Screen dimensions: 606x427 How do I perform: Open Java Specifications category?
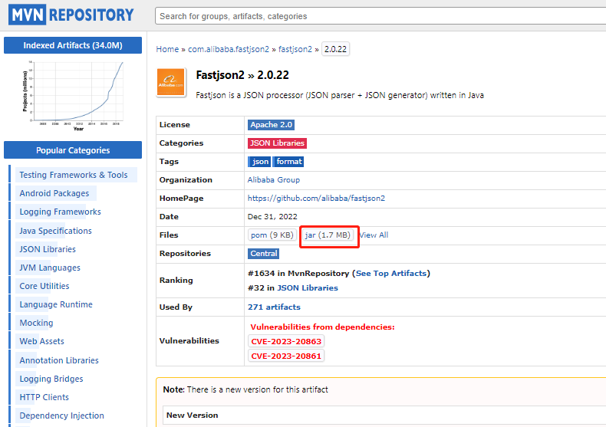[x=56, y=231]
